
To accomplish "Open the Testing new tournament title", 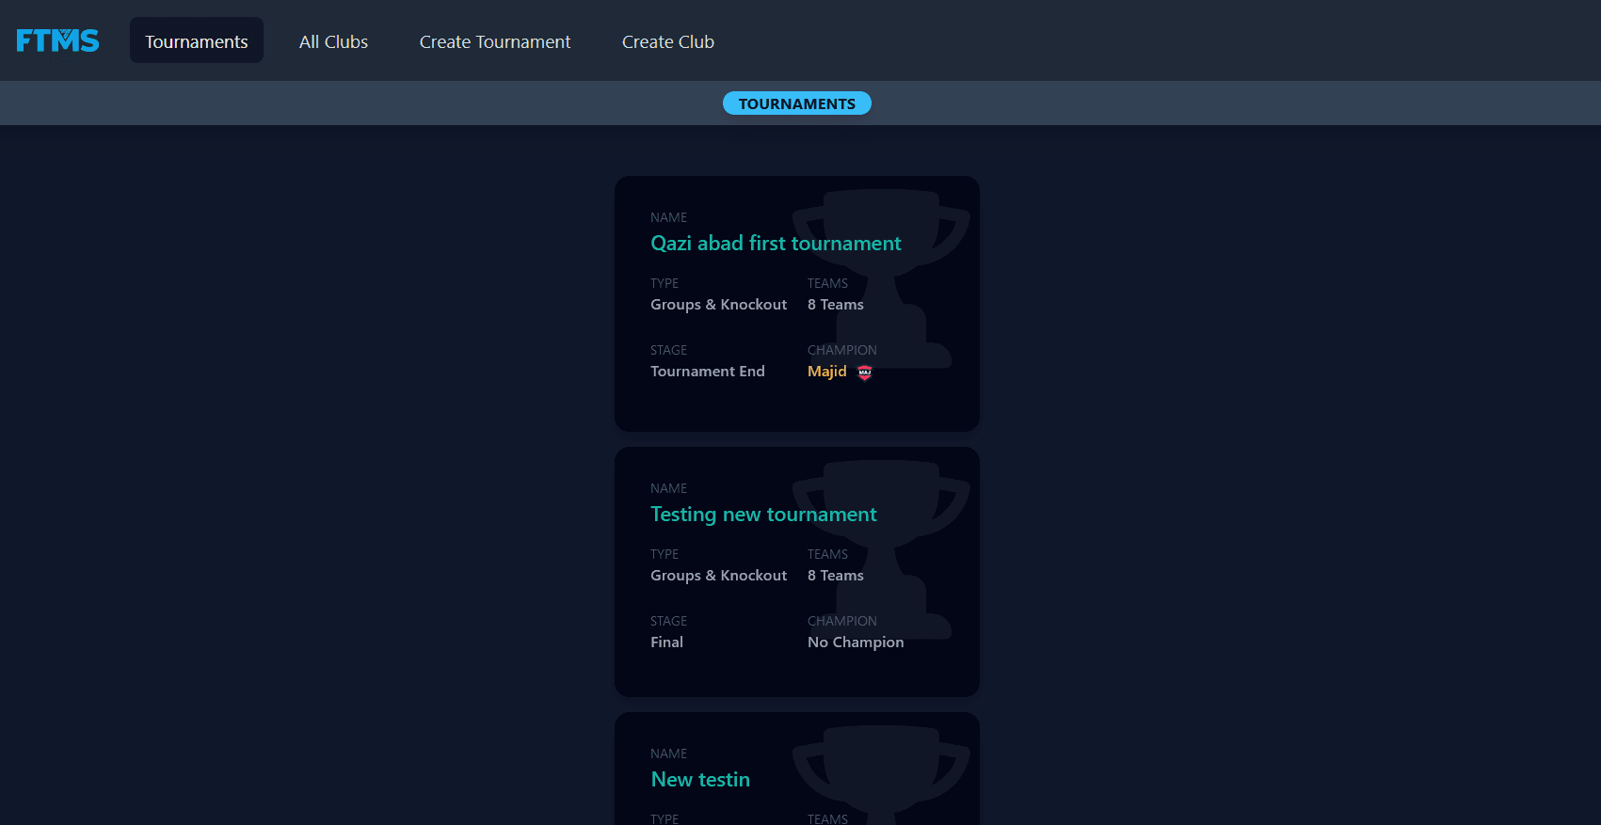I will pos(762,515).
